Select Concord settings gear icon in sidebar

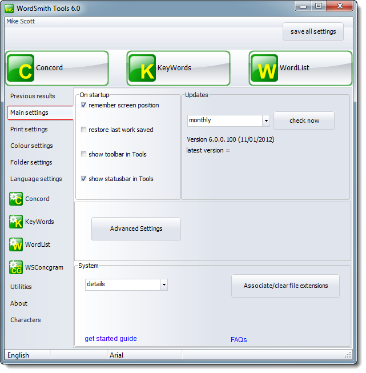(x=16, y=199)
